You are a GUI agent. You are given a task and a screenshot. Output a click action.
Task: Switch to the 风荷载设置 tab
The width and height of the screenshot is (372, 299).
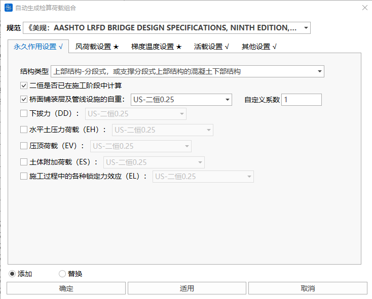pos(97,47)
